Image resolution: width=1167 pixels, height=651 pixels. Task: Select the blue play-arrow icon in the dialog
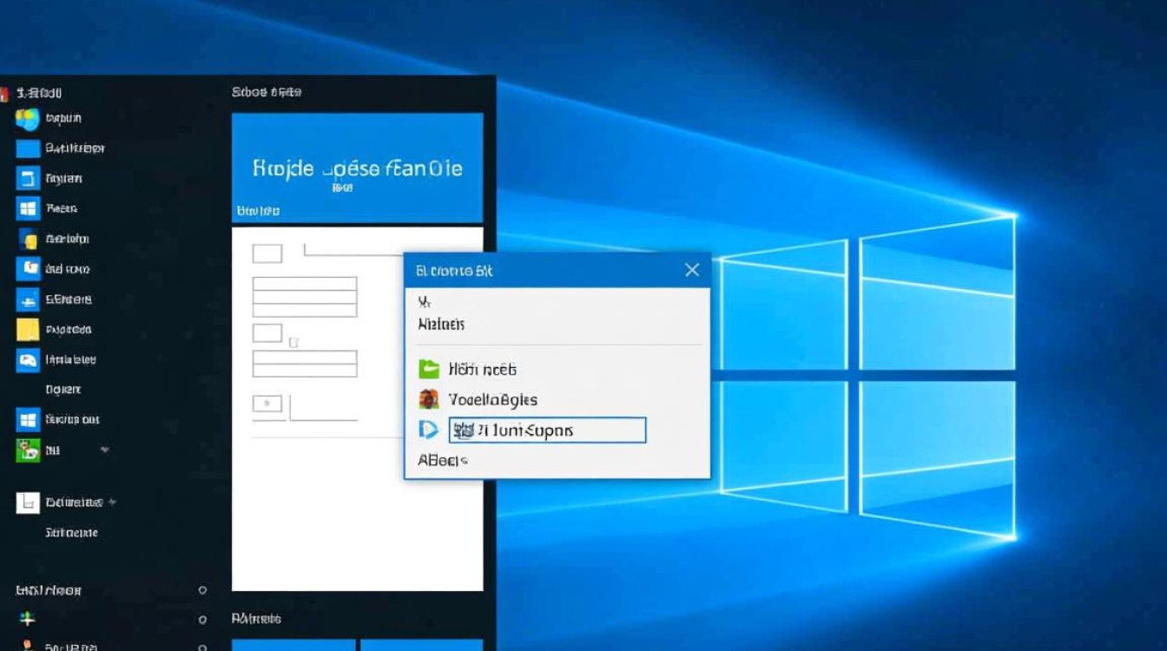(428, 430)
